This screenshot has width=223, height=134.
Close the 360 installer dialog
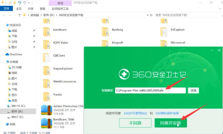[x=219, y=50]
